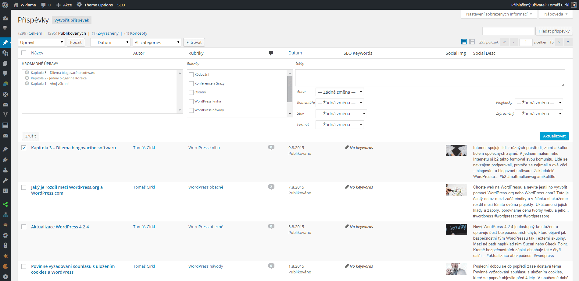Open the Datum filter dropdown
The width and height of the screenshot is (579, 281).
(110, 42)
